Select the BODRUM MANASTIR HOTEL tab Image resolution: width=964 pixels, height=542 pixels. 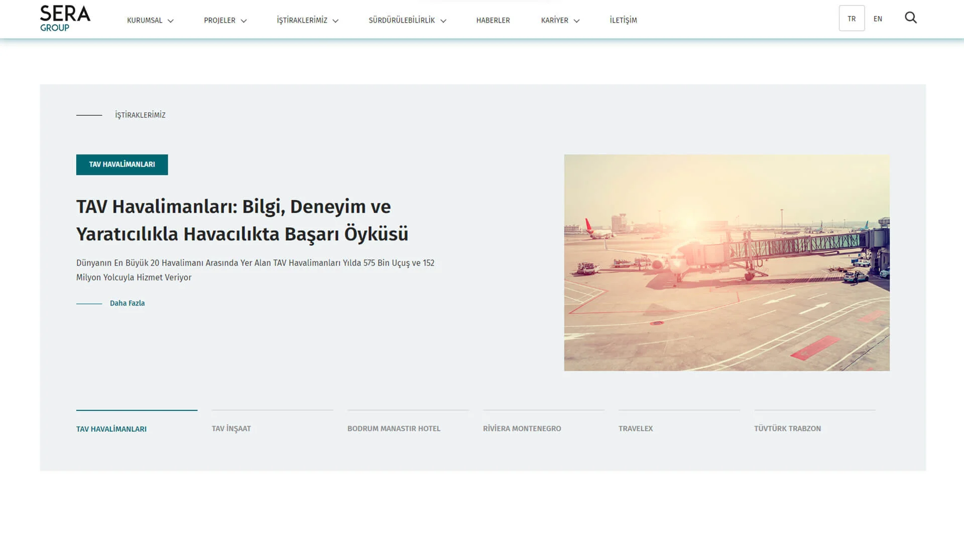[x=394, y=428]
